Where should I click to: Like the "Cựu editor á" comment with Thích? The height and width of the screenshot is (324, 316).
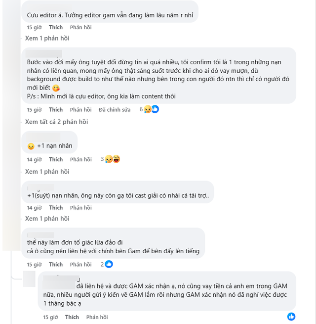tap(56, 27)
